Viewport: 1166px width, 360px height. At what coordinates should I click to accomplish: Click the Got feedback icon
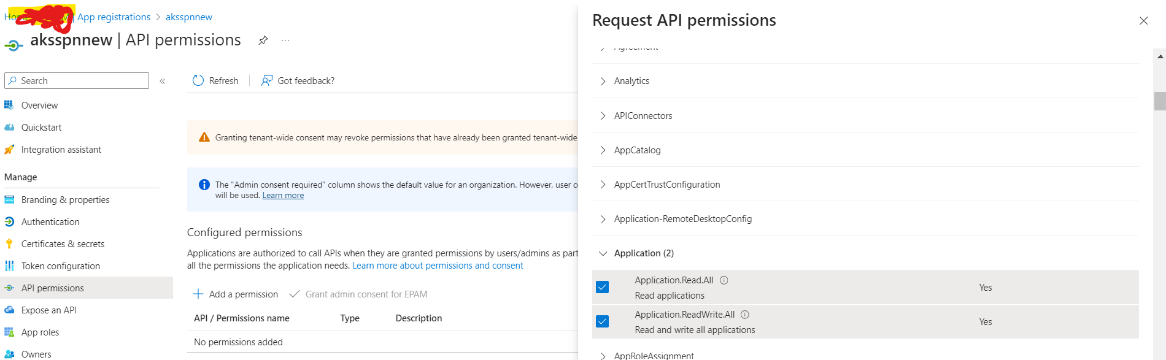click(x=267, y=81)
